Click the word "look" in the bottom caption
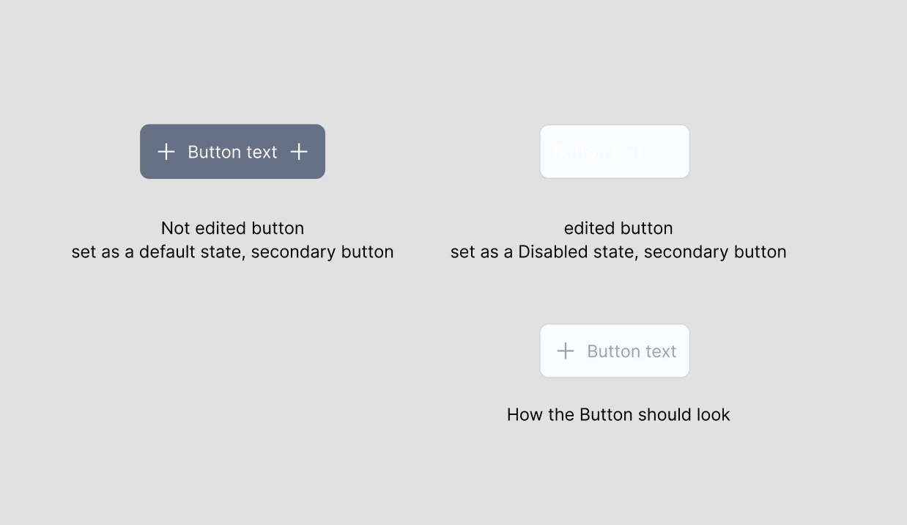 coord(714,414)
